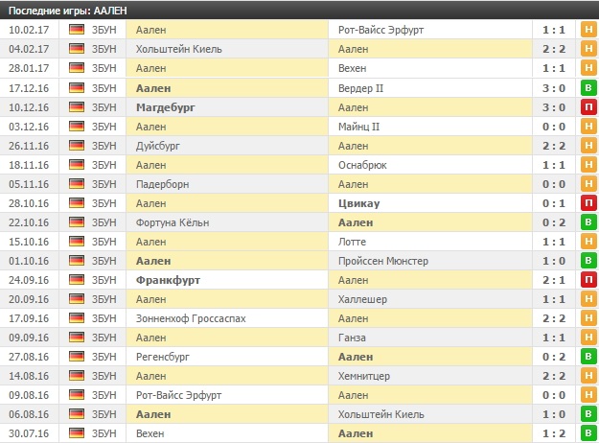
Task: Click the ЗБУН league label in 04.02.17 row
Action: (x=104, y=49)
